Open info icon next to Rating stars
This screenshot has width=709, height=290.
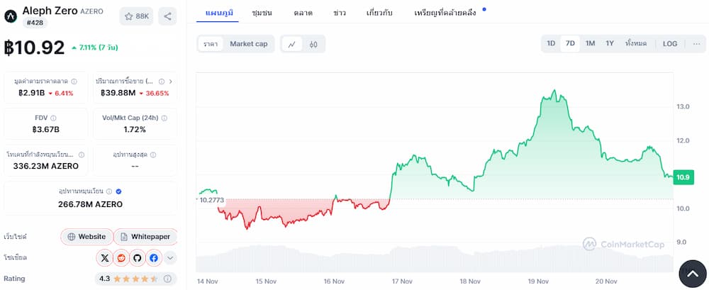167,279
